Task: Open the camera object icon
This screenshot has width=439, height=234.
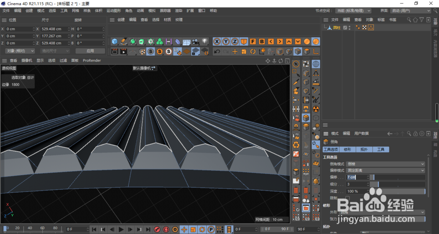Action: coord(195,42)
